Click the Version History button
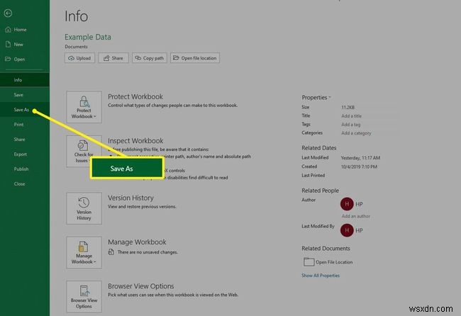The height and width of the screenshot is (316, 461). 84,208
